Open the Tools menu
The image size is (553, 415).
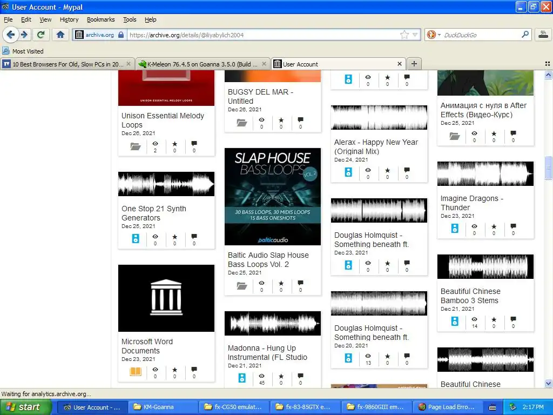(x=130, y=19)
